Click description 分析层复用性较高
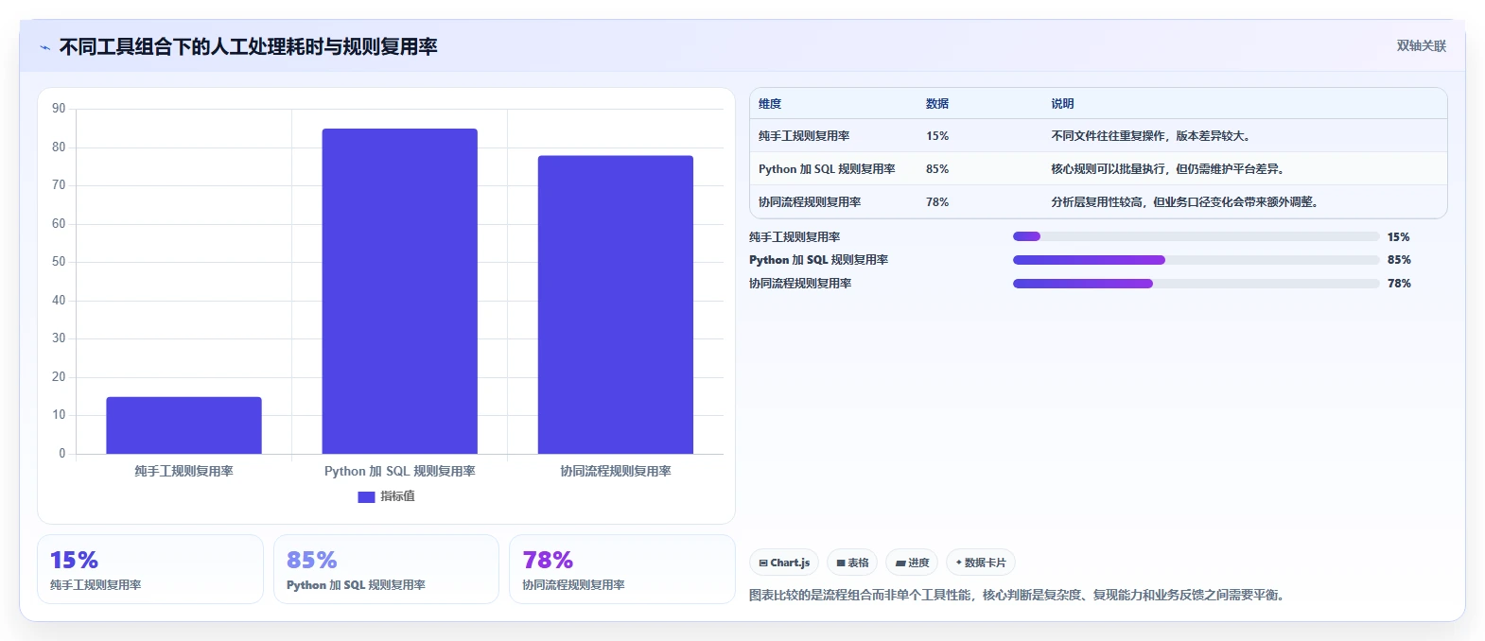Image resolution: width=1485 pixels, height=641 pixels. [x=1185, y=202]
